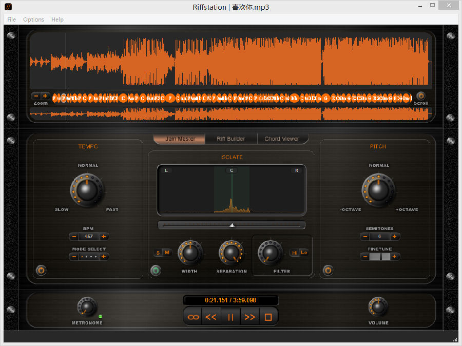Click the Separation knob
The image size is (462, 346).
coord(232,253)
